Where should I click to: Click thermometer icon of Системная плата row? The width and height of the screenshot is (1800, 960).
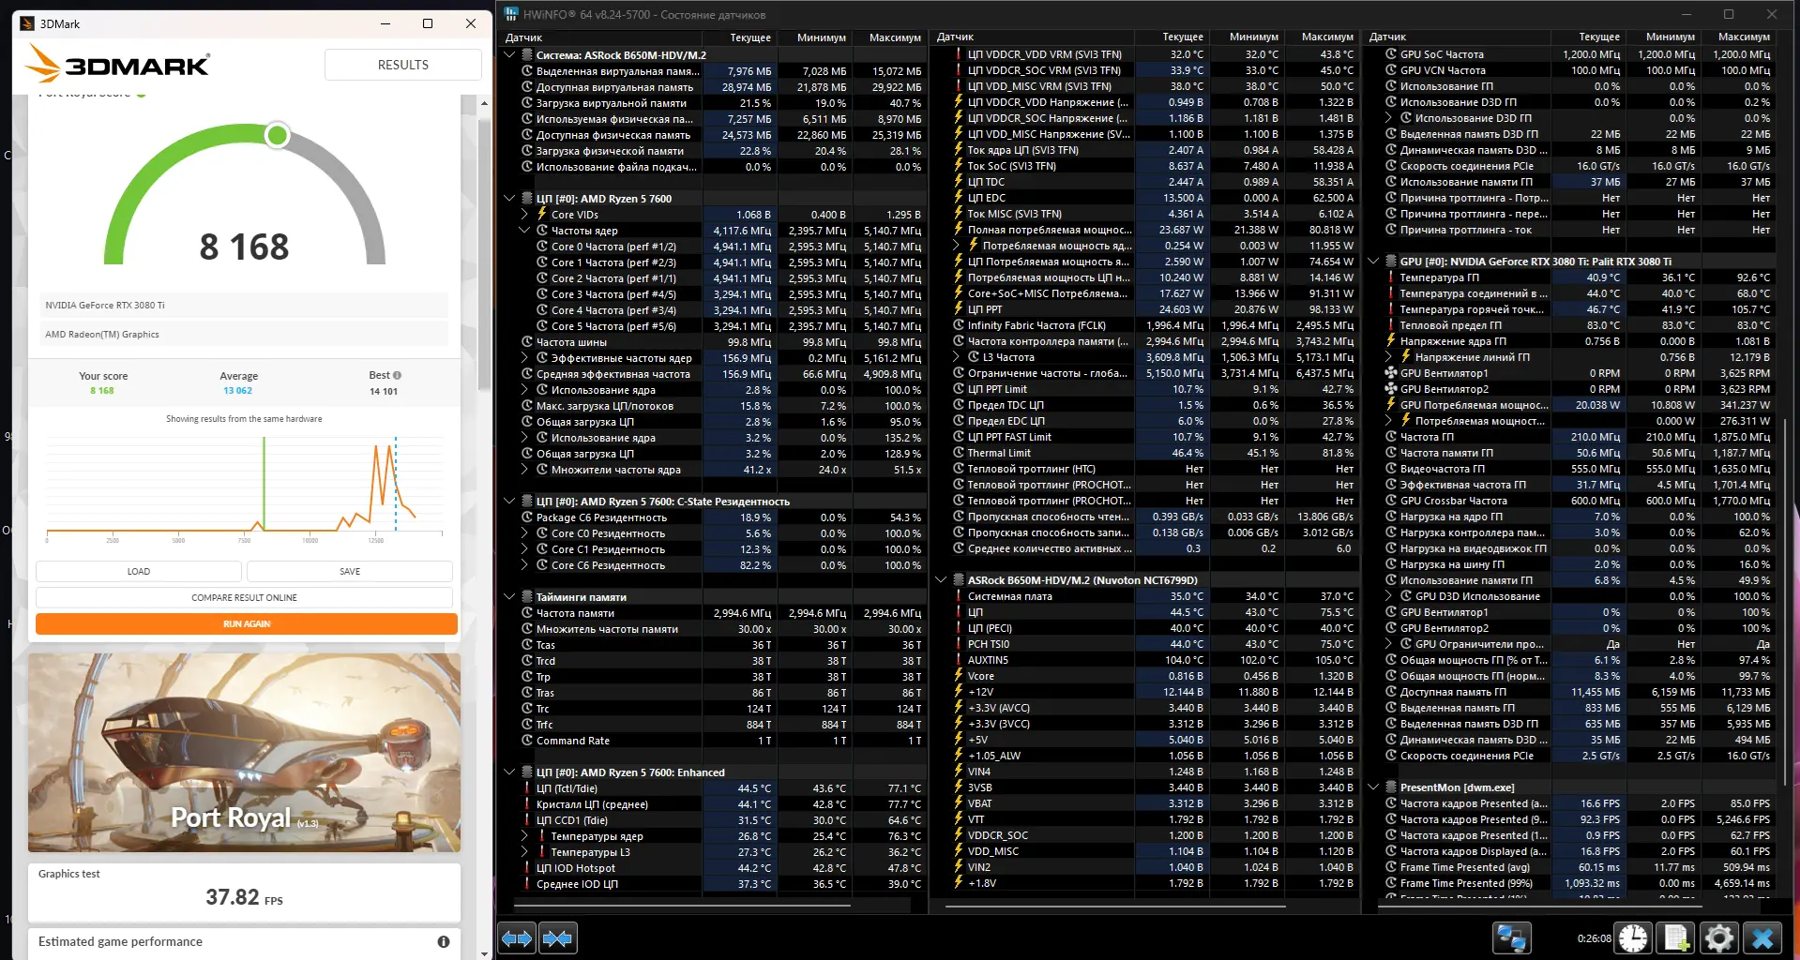coord(959,596)
